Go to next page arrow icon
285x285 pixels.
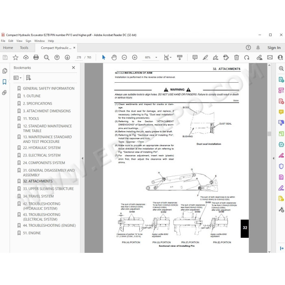67,57
